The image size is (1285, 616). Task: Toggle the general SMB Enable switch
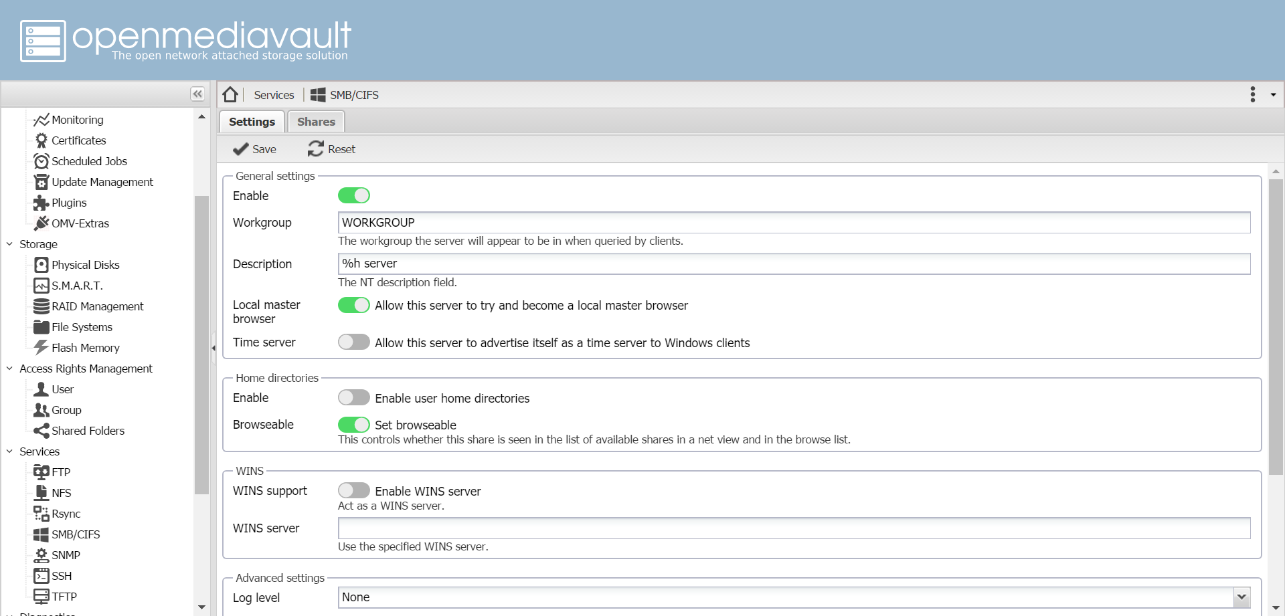(354, 195)
